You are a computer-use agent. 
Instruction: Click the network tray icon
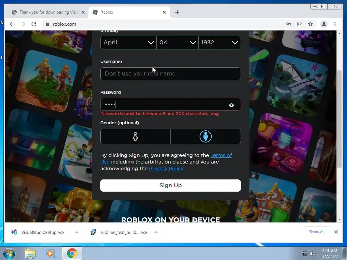[x=305, y=254]
